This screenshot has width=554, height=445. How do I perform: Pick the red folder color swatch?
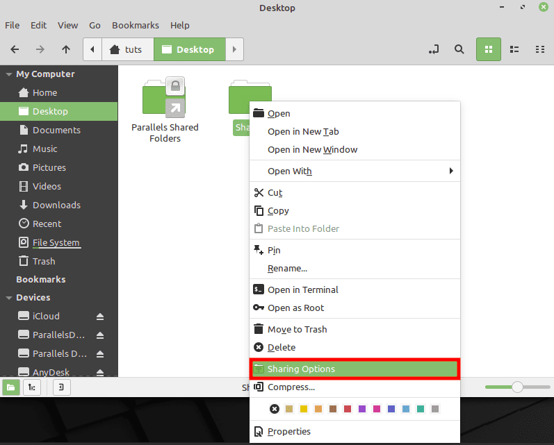click(x=348, y=409)
